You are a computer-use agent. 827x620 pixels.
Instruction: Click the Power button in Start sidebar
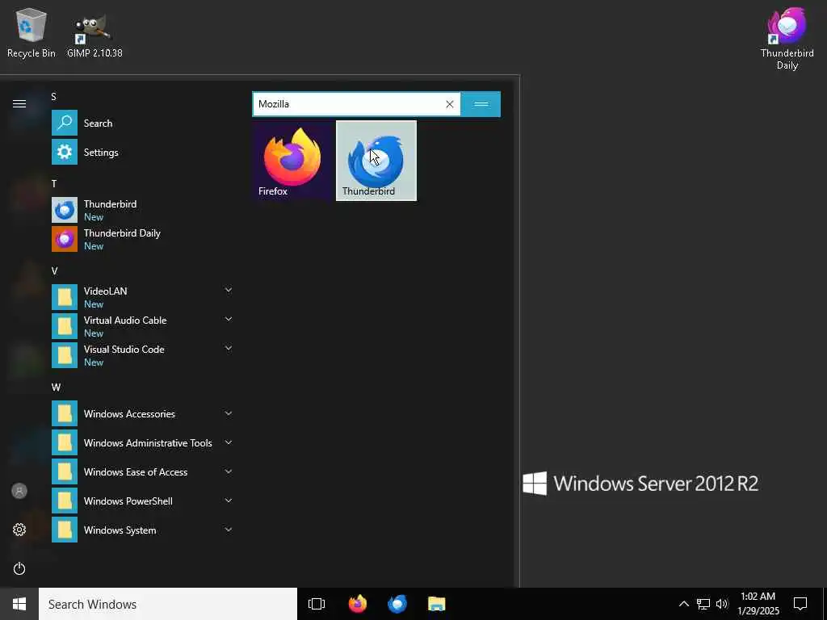[19, 568]
